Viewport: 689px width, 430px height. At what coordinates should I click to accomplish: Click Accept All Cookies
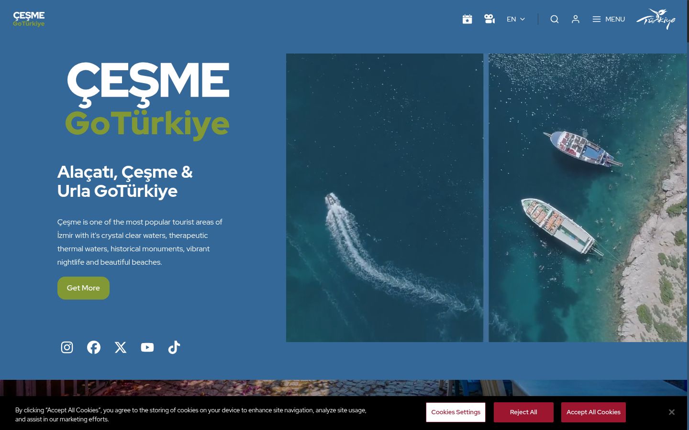[593, 412]
